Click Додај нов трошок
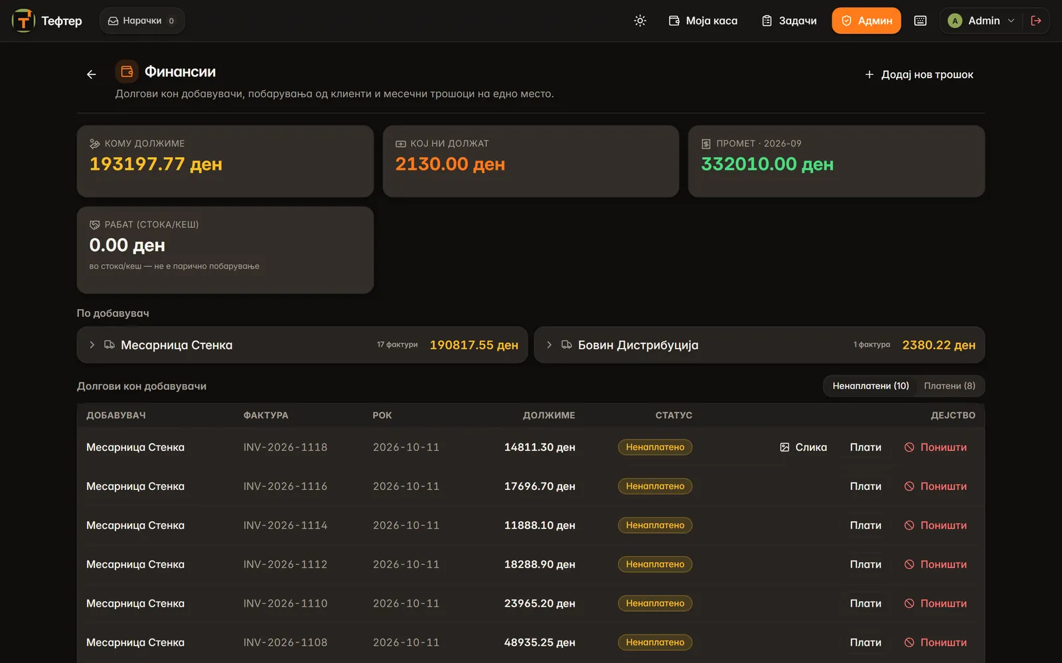Viewport: 1062px width, 663px height. pyautogui.click(x=919, y=74)
